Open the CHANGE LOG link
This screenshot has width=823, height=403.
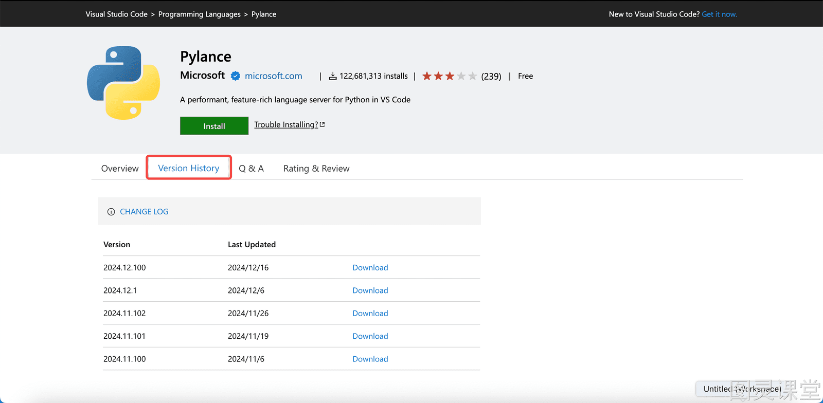coord(144,212)
